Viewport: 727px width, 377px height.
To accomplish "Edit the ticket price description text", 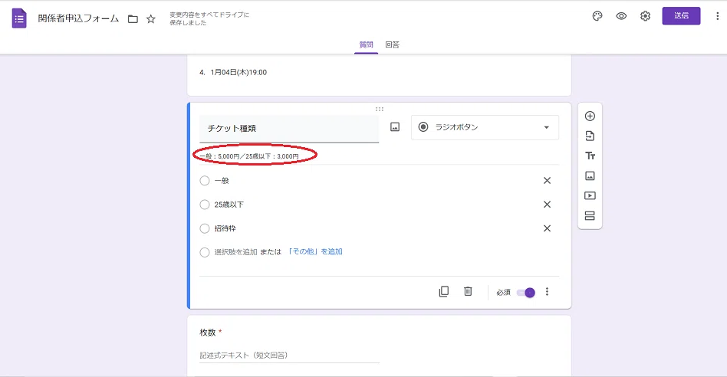I will point(250,156).
